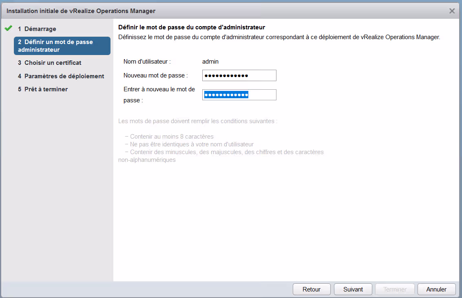Click the admin username value
This screenshot has width=462, height=298.
tap(210, 62)
